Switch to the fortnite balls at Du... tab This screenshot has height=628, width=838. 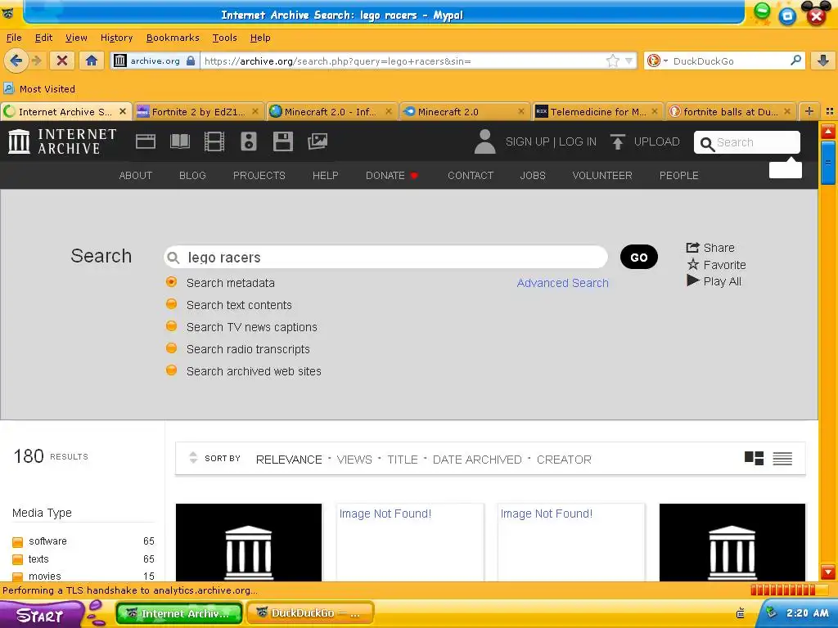click(731, 111)
